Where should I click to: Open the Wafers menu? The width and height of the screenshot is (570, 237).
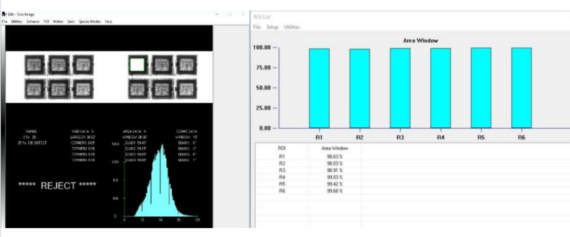[58, 22]
